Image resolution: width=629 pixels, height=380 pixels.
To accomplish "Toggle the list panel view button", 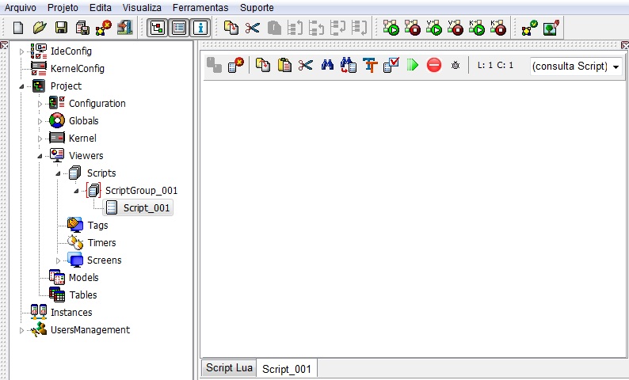I will (178, 28).
